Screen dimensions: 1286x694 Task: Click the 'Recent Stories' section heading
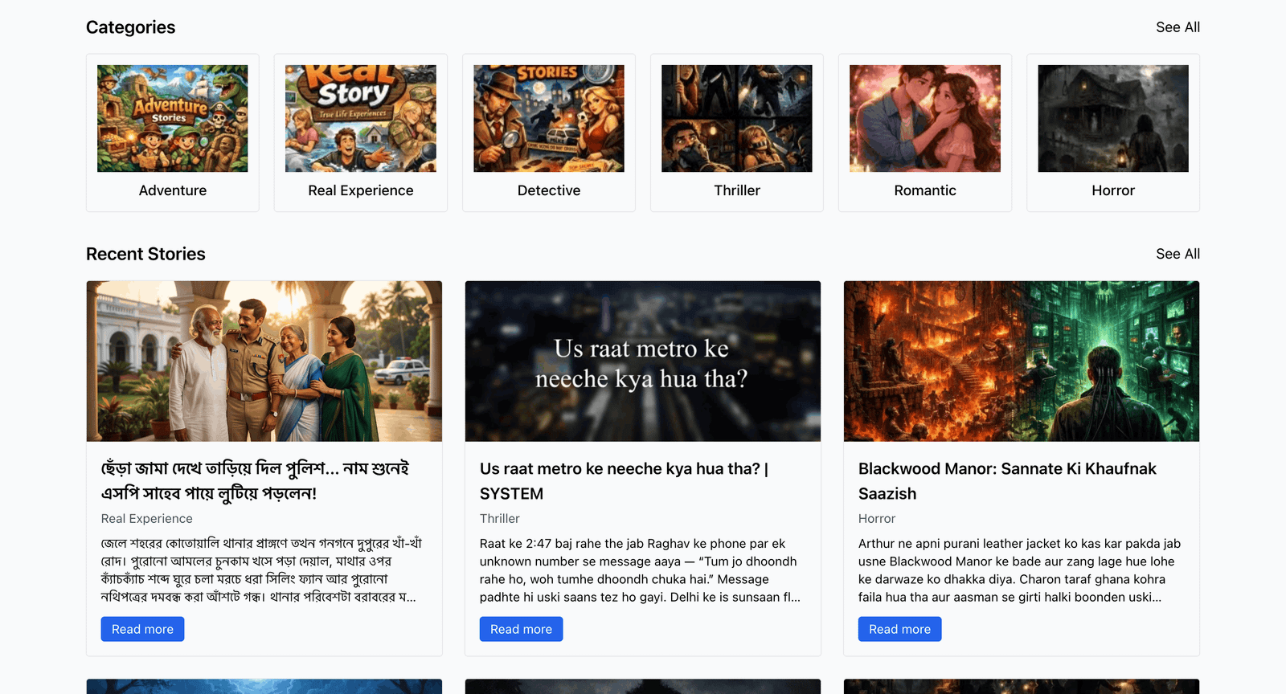(x=145, y=254)
